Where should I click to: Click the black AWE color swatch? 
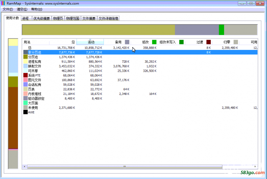tap(25, 112)
